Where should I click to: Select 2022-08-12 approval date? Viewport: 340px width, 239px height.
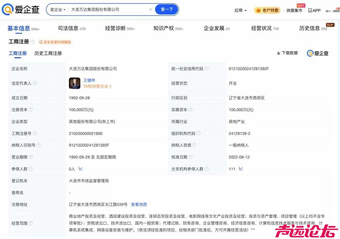[x=239, y=157]
